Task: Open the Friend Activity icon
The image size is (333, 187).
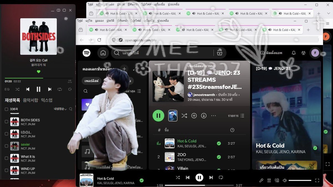Action: pos(304,53)
